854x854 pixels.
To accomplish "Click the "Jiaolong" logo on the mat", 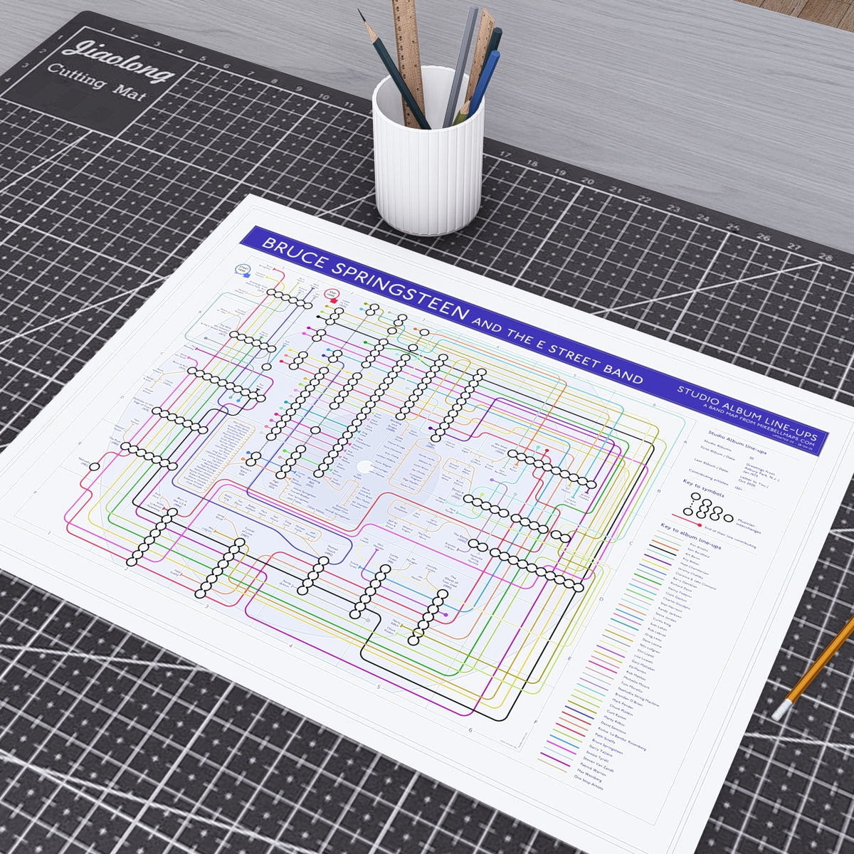I will point(117,60).
